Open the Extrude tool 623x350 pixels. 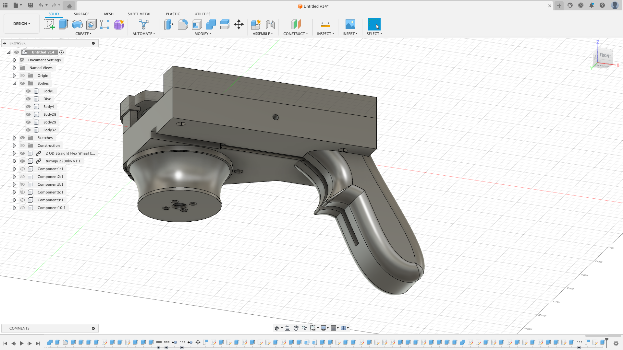click(x=63, y=24)
